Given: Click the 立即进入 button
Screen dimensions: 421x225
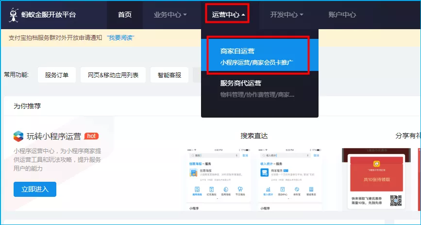Looking at the screenshot, I should 35,189.
